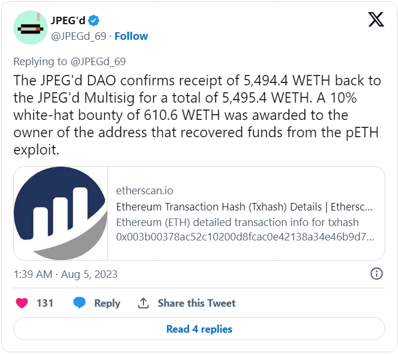
Task: Click the 131 likes count
Action: (x=45, y=303)
